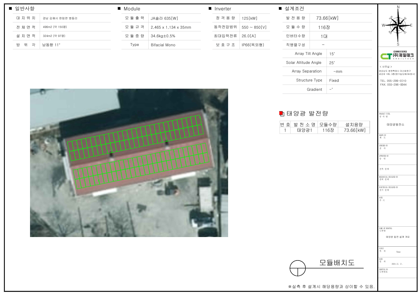The image size is (420, 295).
Task: Click the black square bullet before 일반사항
Action: [x=10, y=8]
